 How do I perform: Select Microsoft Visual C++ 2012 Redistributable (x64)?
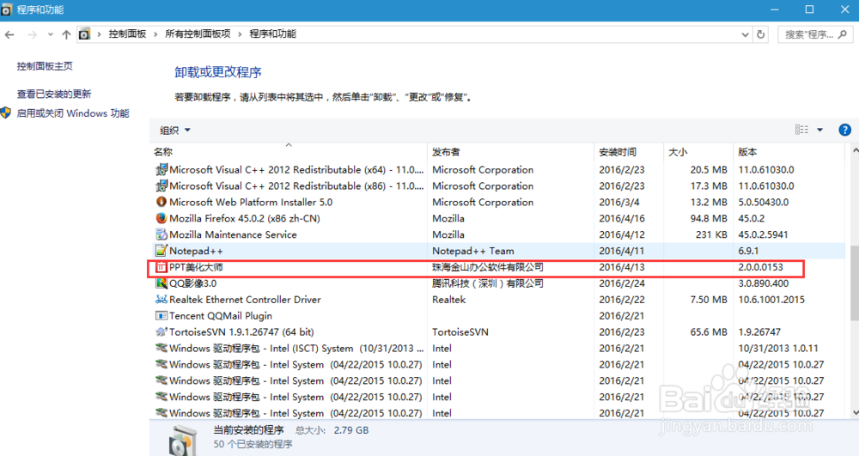296,170
